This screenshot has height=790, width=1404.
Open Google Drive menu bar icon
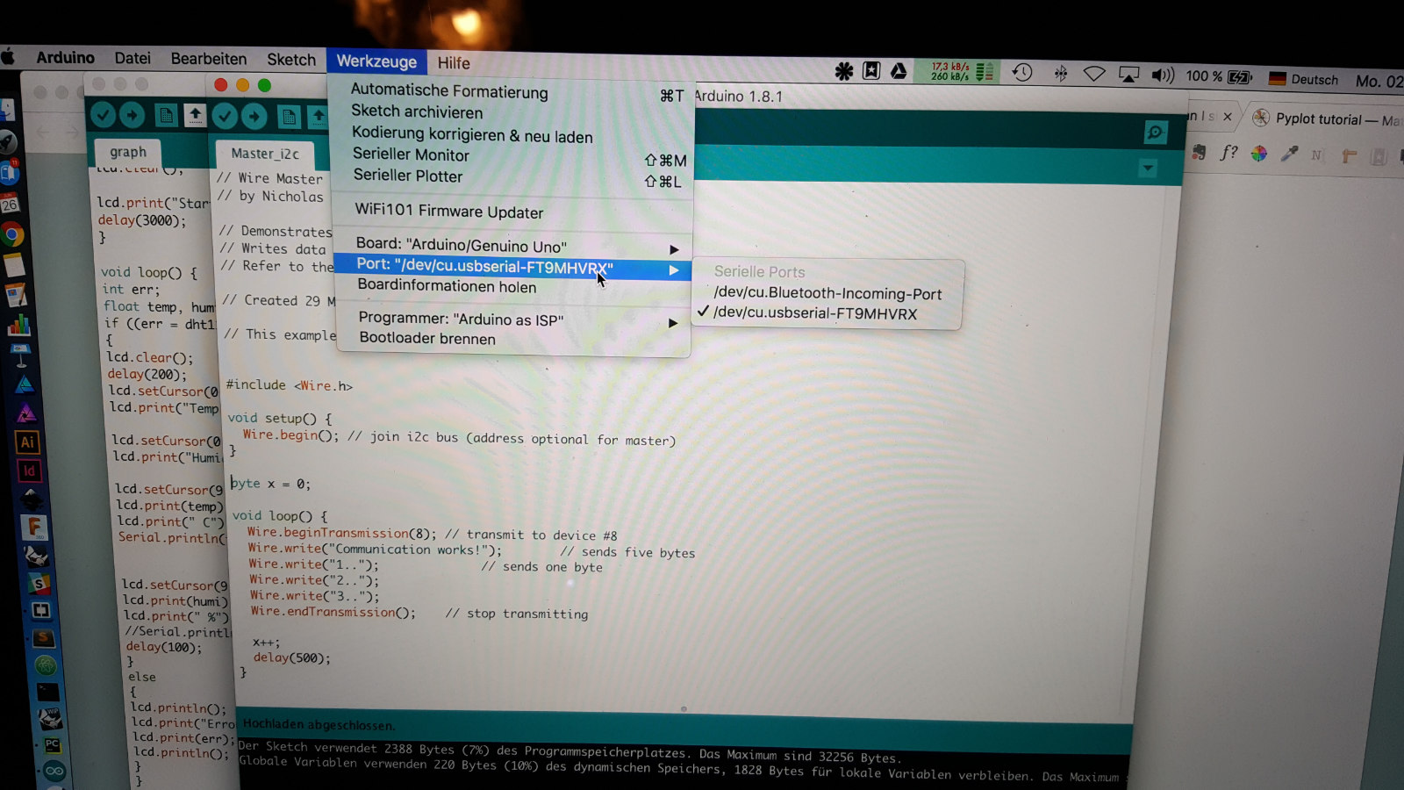(x=899, y=72)
